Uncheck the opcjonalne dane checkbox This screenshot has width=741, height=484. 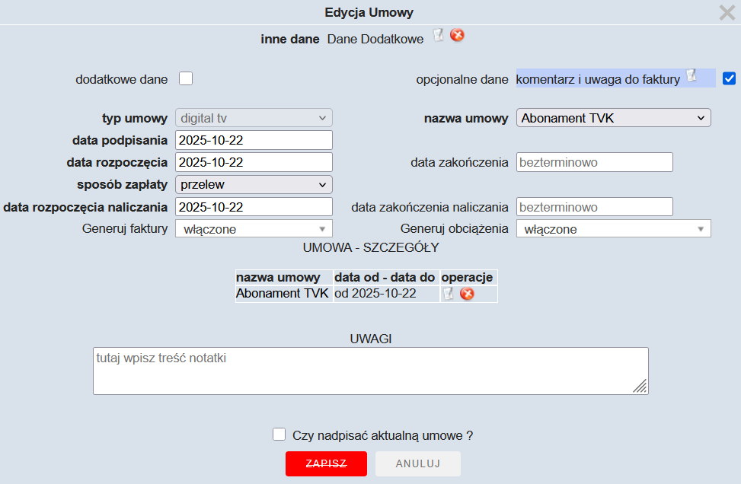tap(730, 78)
